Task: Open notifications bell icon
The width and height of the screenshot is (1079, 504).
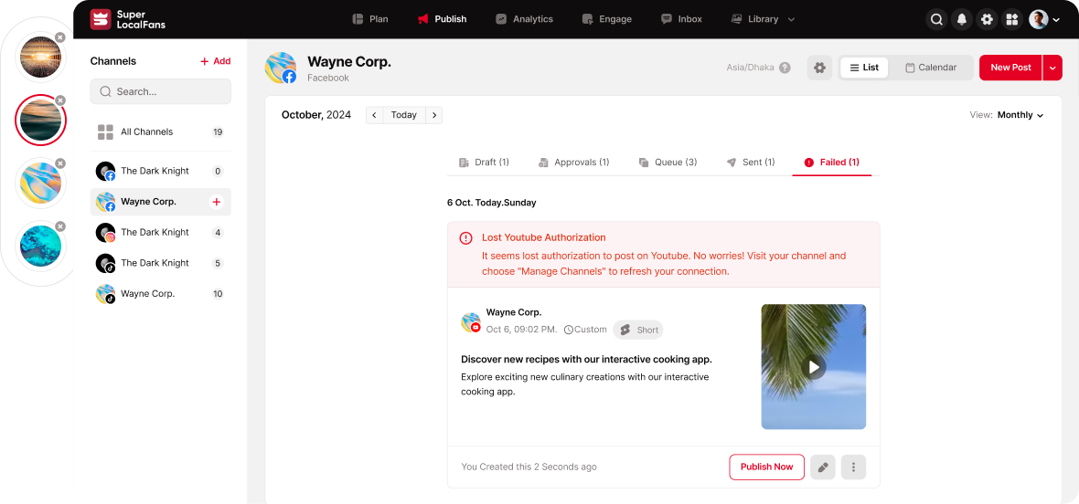Action: (x=961, y=19)
